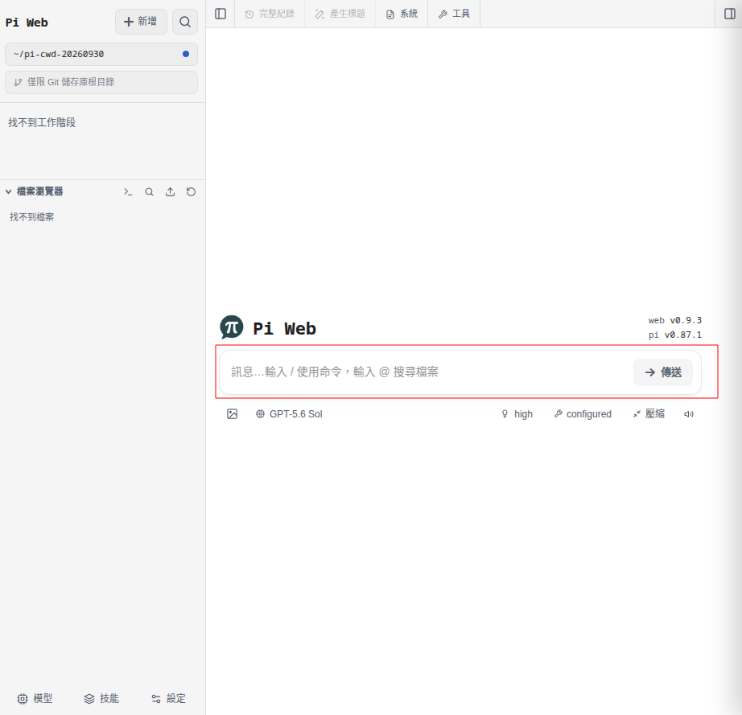Click the 找不到工作階段 text
This screenshot has width=742, height=715.
(42, 123)
